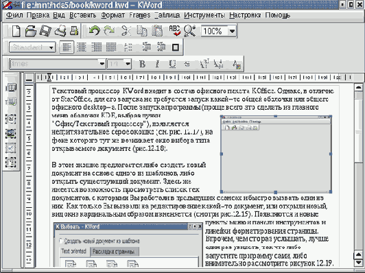Choose the create text frame tool
Image resolution: width=365 pixels, height=273 pixels.
tap(11, 119)
